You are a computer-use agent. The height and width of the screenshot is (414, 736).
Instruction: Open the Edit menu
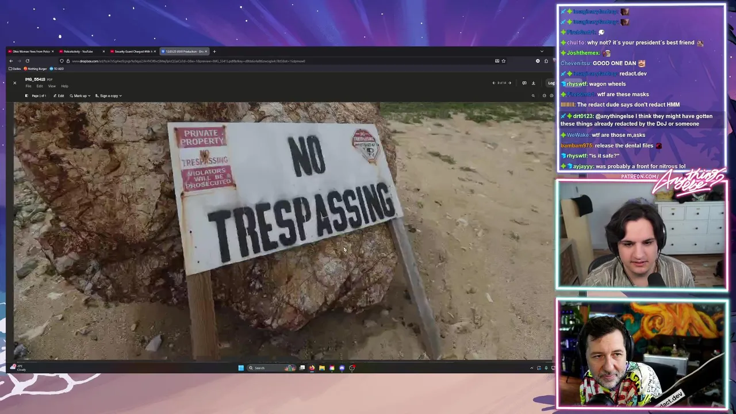(x=40, y=86)
